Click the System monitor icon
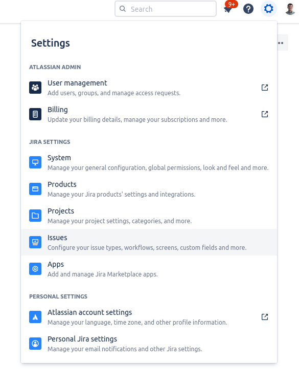Screen dimensions: 299x383 pyautogui.click(x=35, y=162)
